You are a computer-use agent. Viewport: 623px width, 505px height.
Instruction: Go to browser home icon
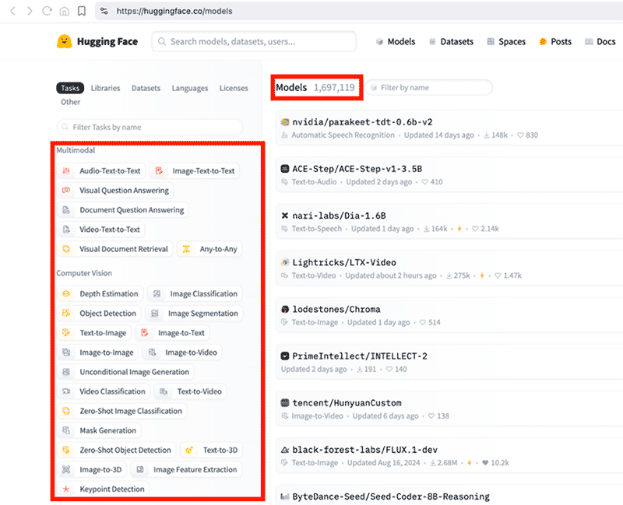pos(65,11)
